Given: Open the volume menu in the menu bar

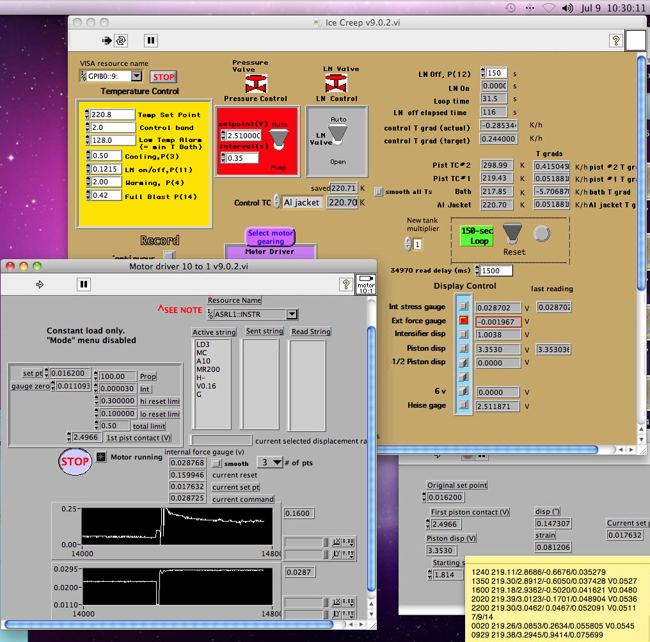Looking at the screenshot, I should click(567, 8).
